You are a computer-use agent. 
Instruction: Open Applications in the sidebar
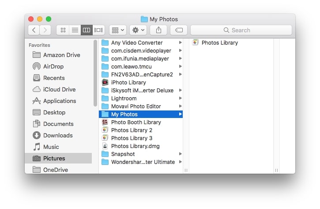[59, 101]
